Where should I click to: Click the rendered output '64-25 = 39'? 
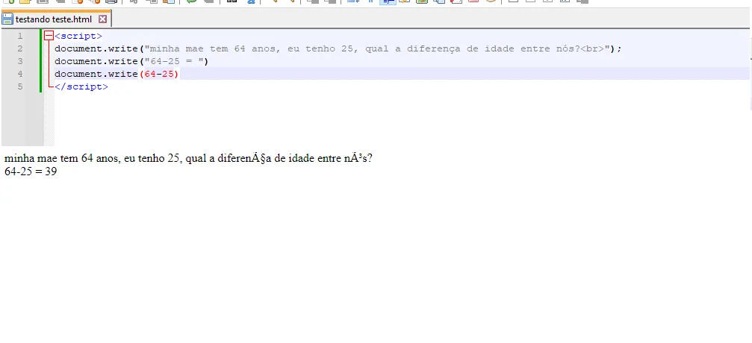31,171
